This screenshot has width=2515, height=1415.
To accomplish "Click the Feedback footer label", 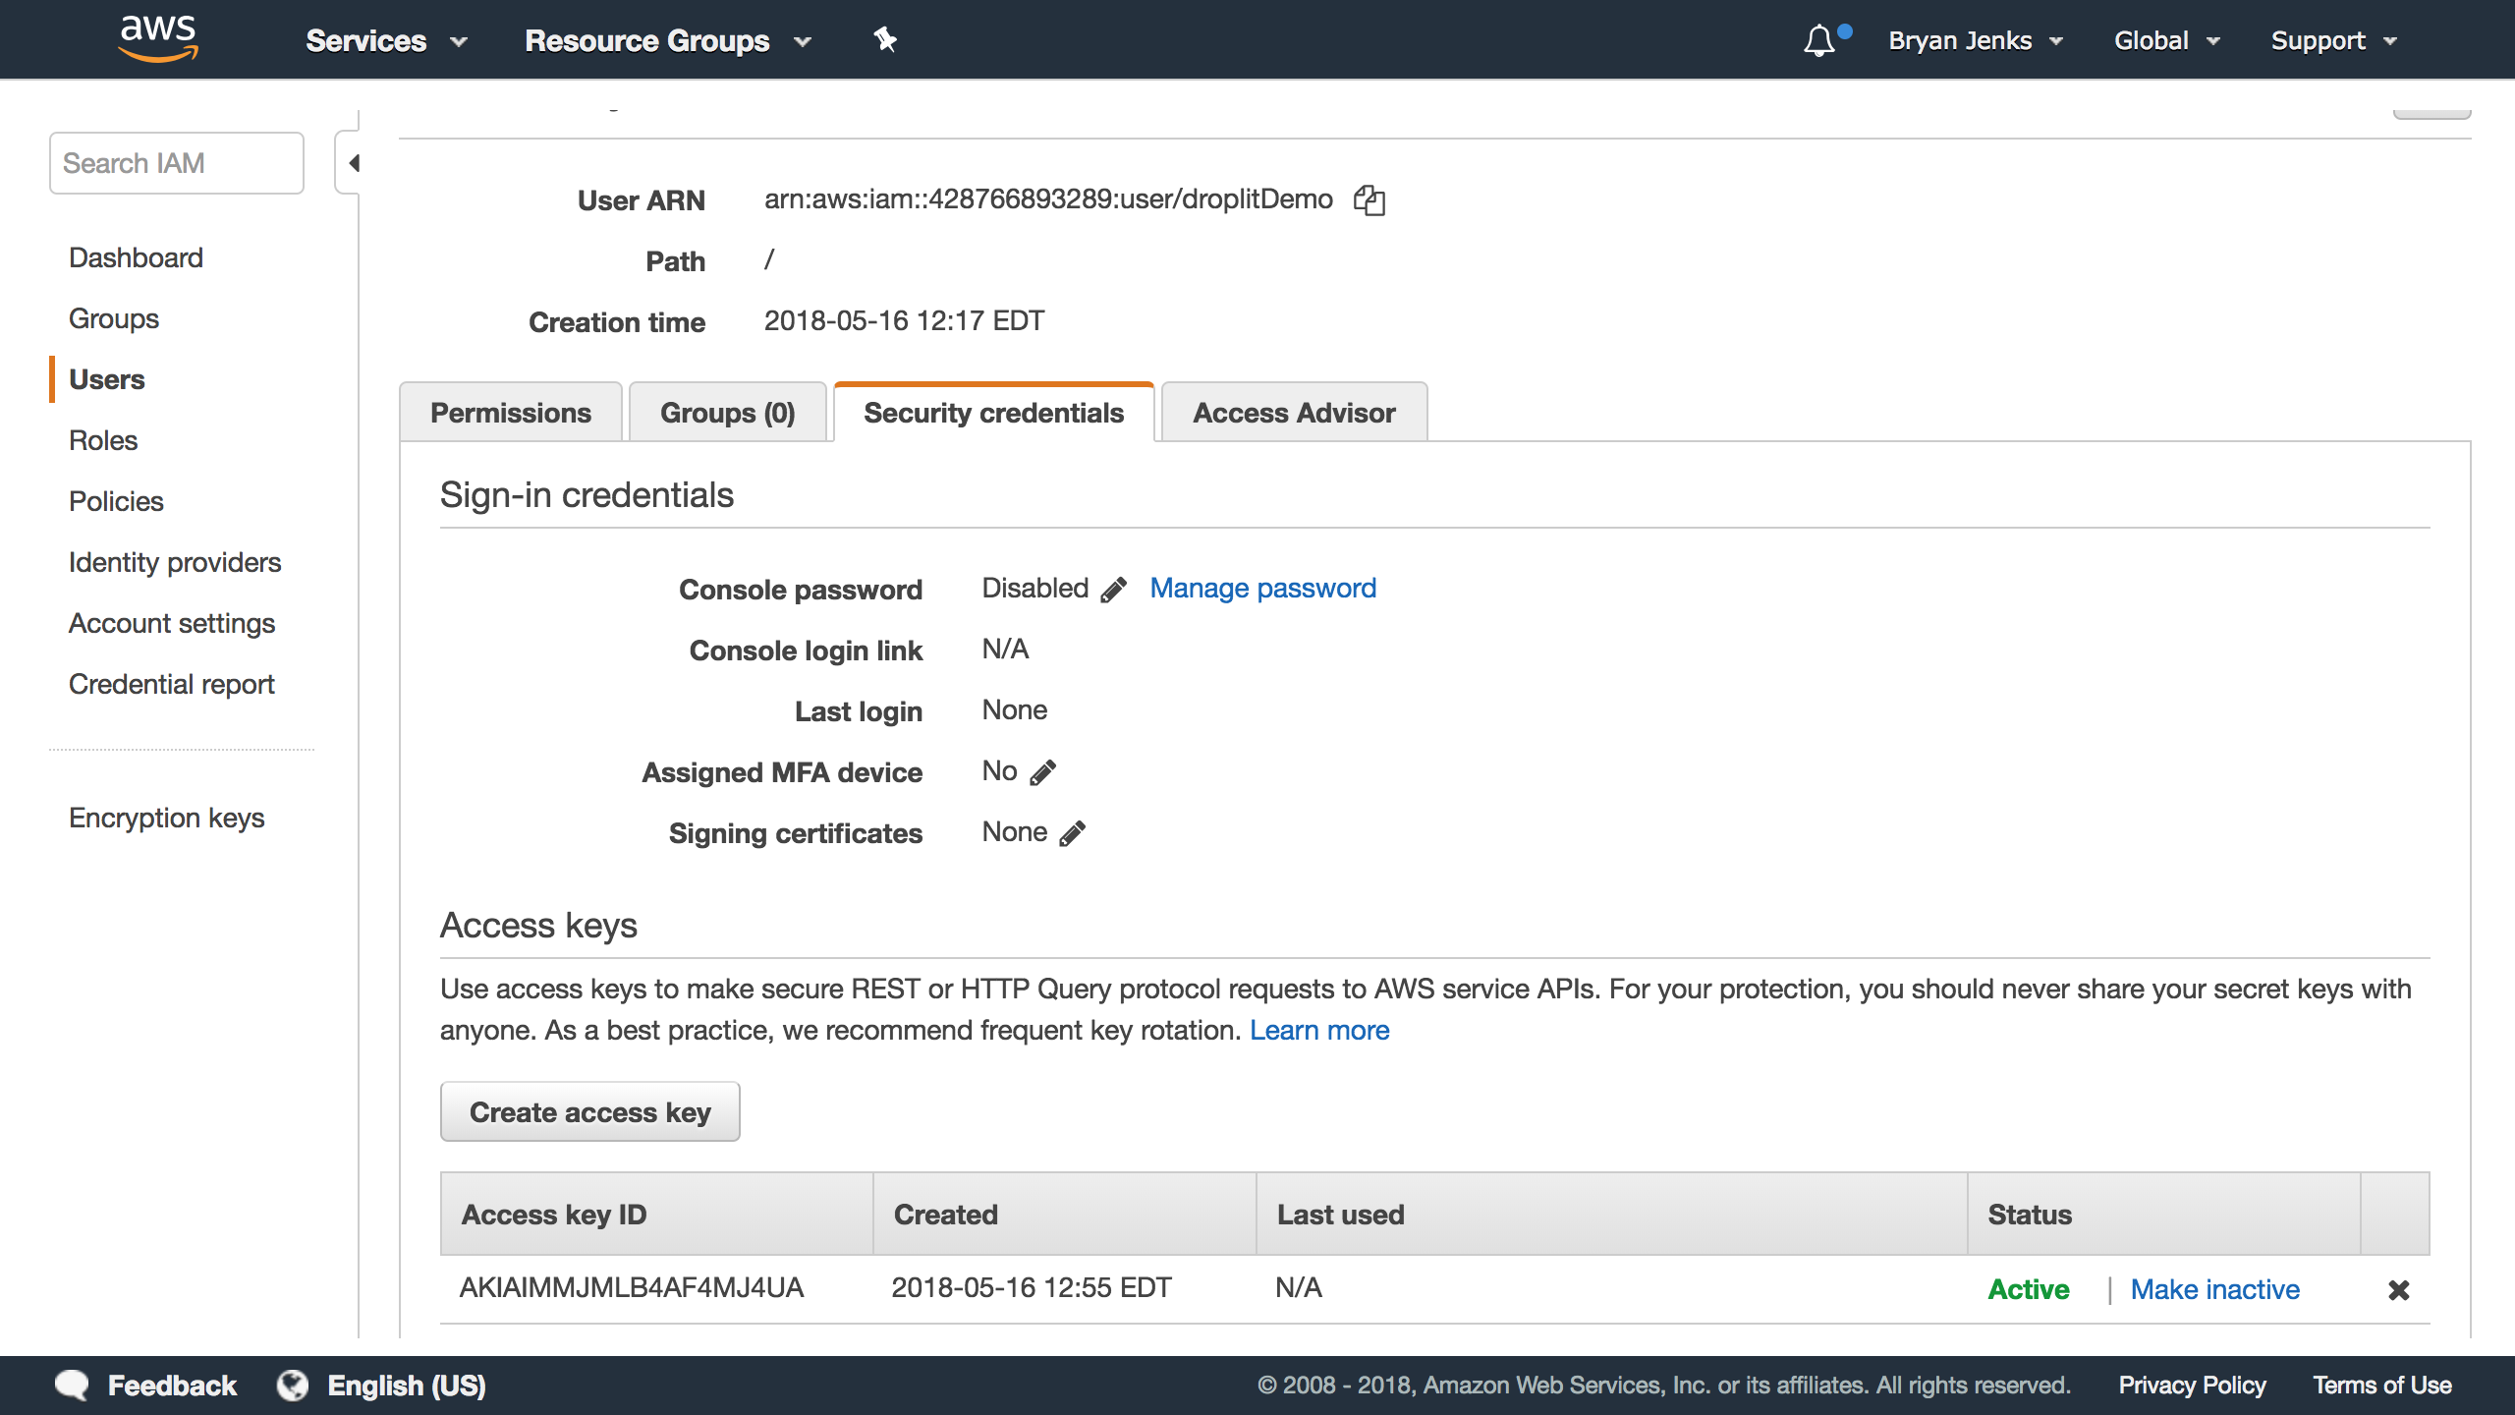I will click(x=172, y=1386).
